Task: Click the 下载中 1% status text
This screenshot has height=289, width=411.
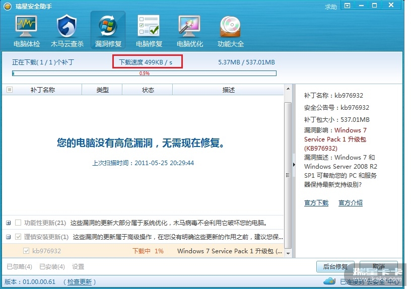Action: pyautogui.click(x=148, y=251)
